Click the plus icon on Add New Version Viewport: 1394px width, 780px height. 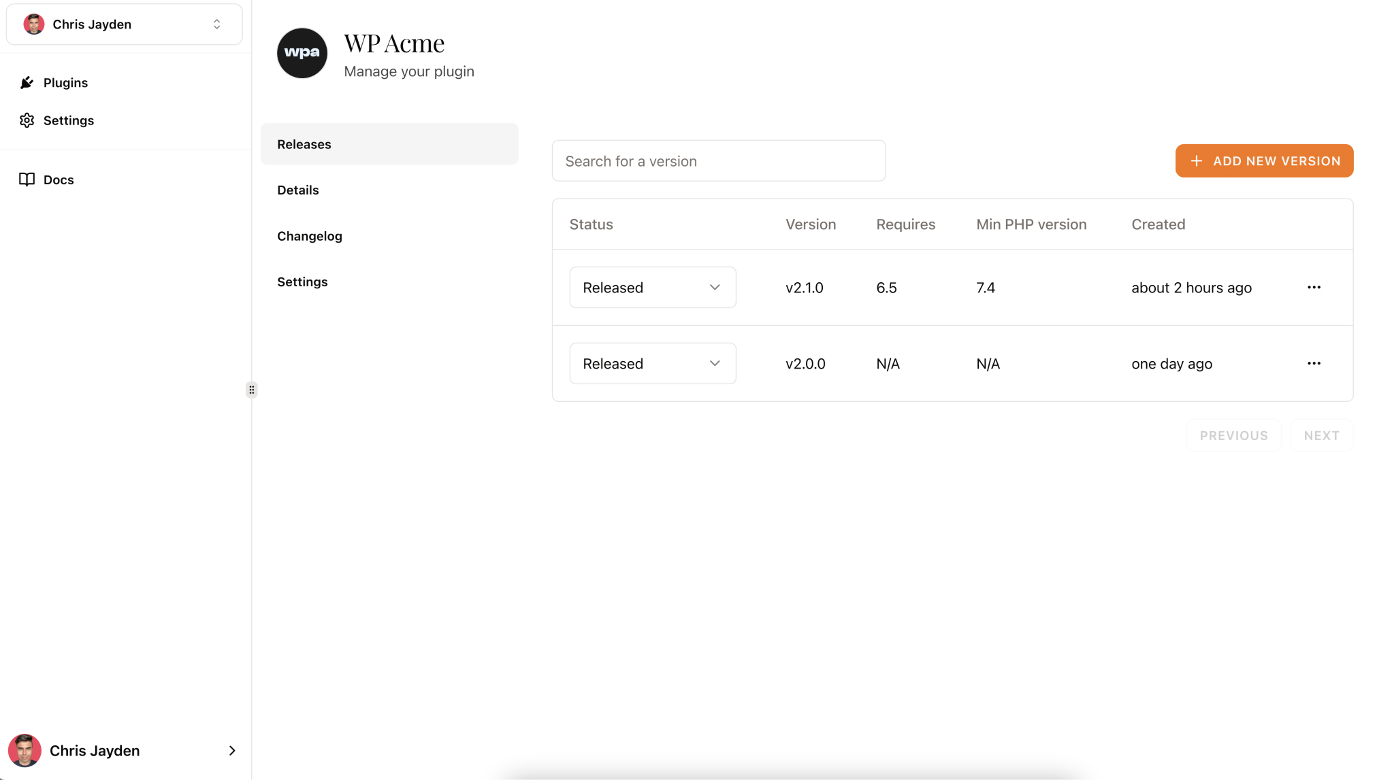pyautogui.click(x=1196, y=160)
